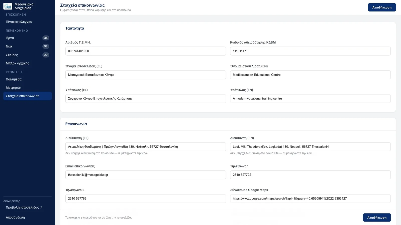Open Σελίδες from the sidebar

point(28,55)
